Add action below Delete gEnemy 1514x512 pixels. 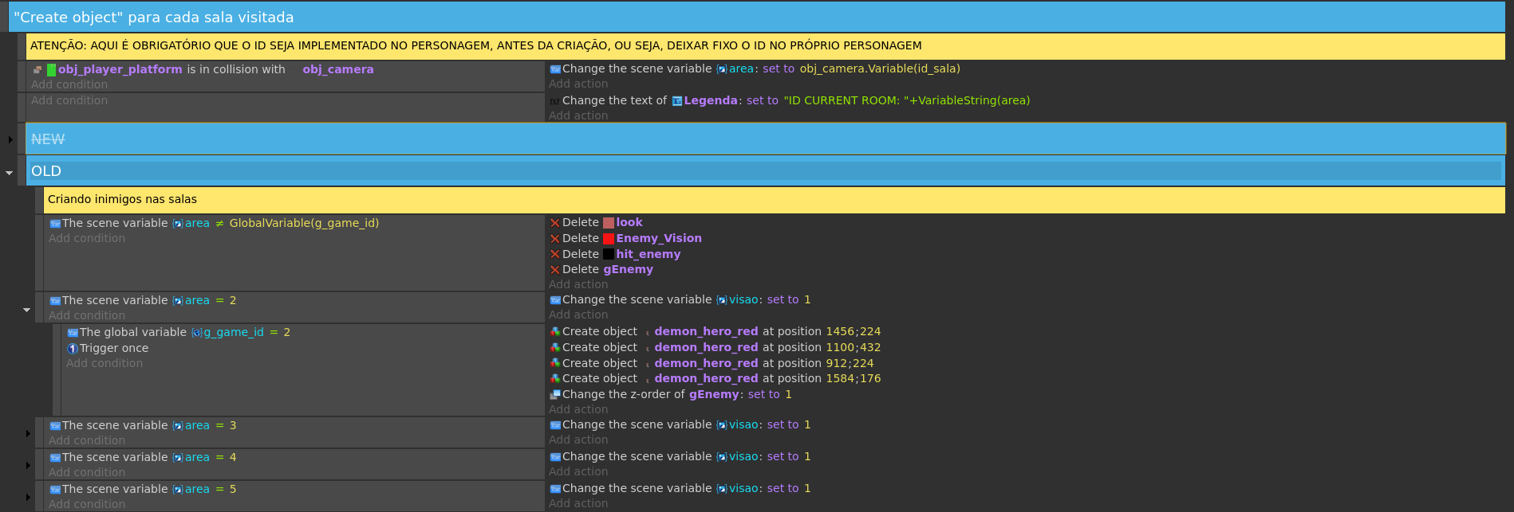pyautogui.click(x=578, y=285)
